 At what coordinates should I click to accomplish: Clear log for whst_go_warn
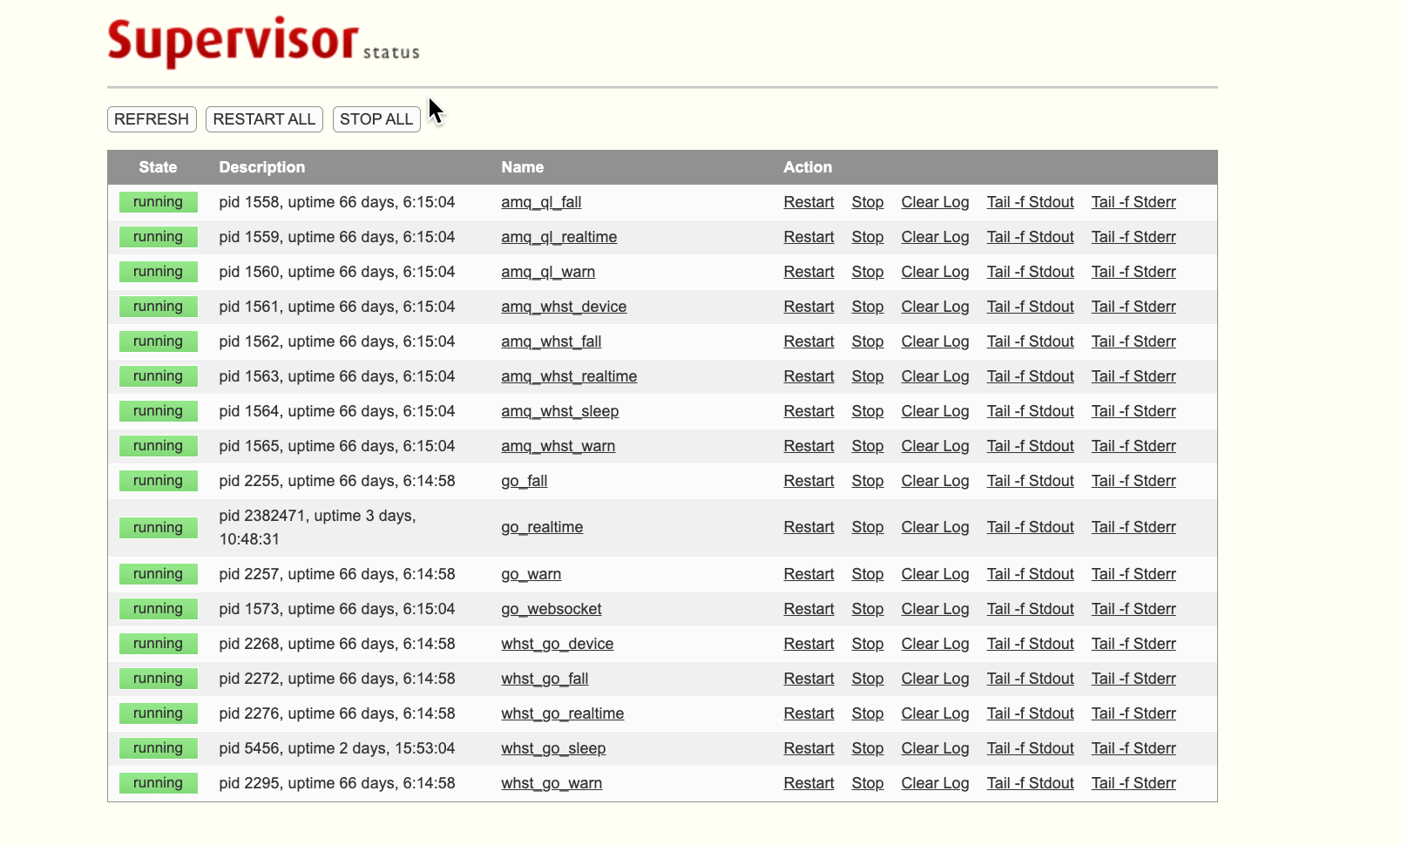[935, 783]
